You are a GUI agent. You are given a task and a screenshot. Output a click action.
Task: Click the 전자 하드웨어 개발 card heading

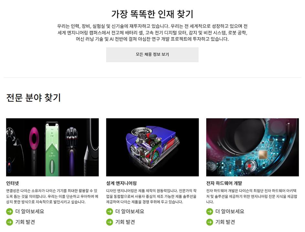pyautogui.click(x=224, y=183)
